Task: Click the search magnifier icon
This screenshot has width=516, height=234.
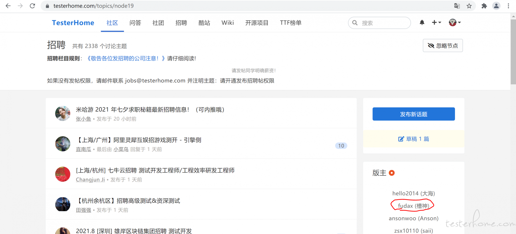Action: (x=355, y=23)
